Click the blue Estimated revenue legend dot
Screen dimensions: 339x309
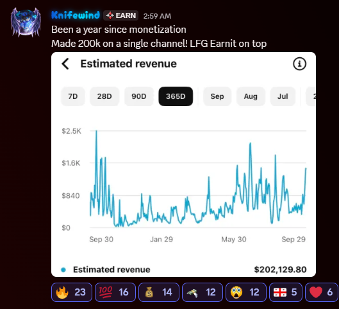click(x=63, y=270)
